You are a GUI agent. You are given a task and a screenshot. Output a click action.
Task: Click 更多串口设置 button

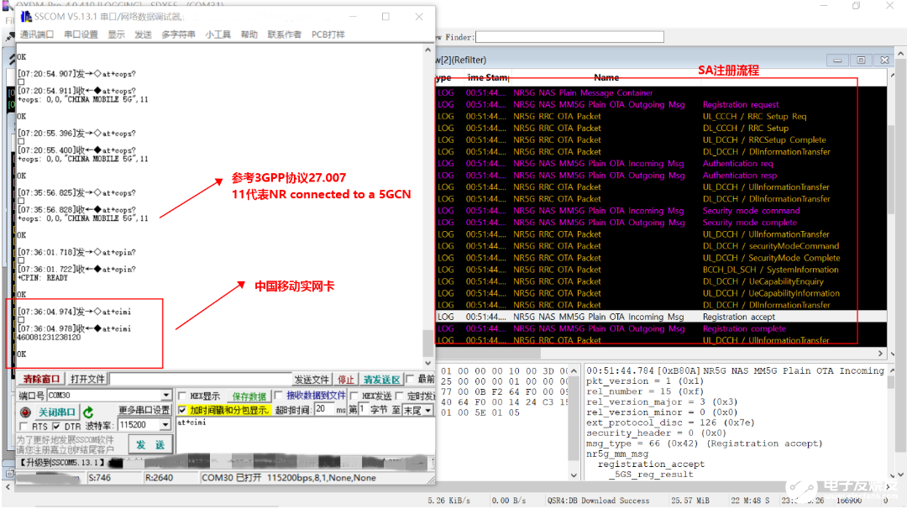(144, 410)
